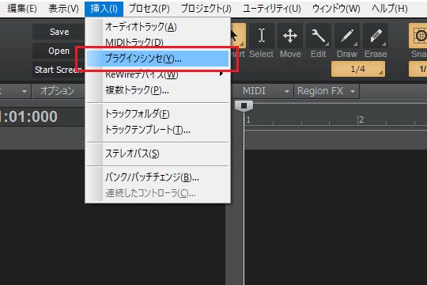Choose トラックテンプレート(T)... menu entry

157,130
